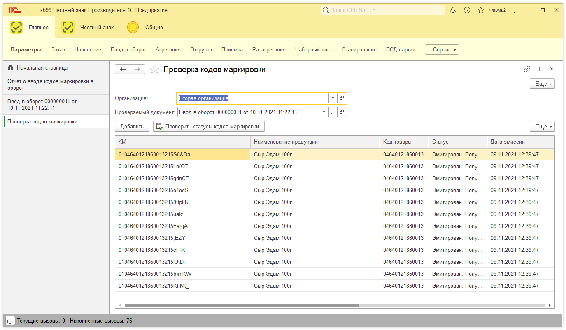Sort by Статус column header

458,142
